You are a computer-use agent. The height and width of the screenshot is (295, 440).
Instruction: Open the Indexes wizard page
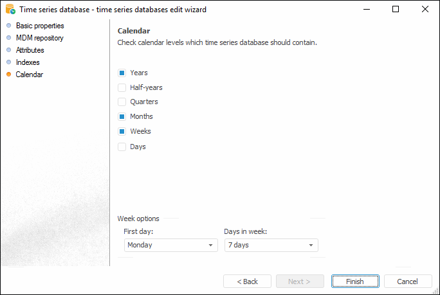(x=28, y=62)
